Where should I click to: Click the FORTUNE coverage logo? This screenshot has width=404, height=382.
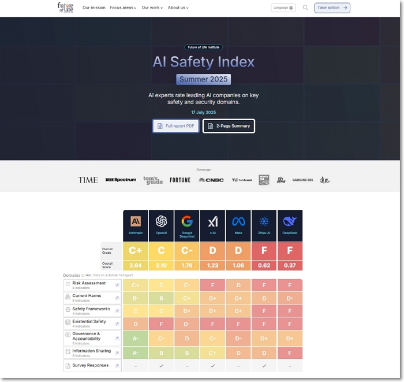pyautogui.click(x=180, y=180)
